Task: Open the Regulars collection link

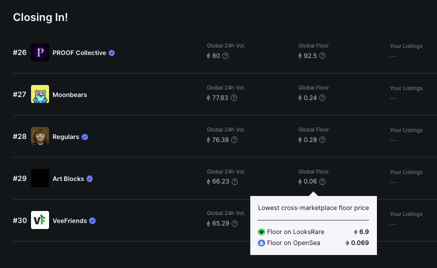Action: click(66, 137)
